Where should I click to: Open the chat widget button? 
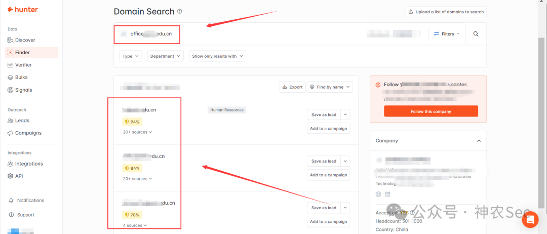(530, 220)
